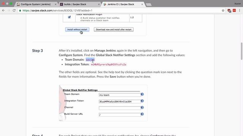Click the Step 3 heading

point(38,51)
